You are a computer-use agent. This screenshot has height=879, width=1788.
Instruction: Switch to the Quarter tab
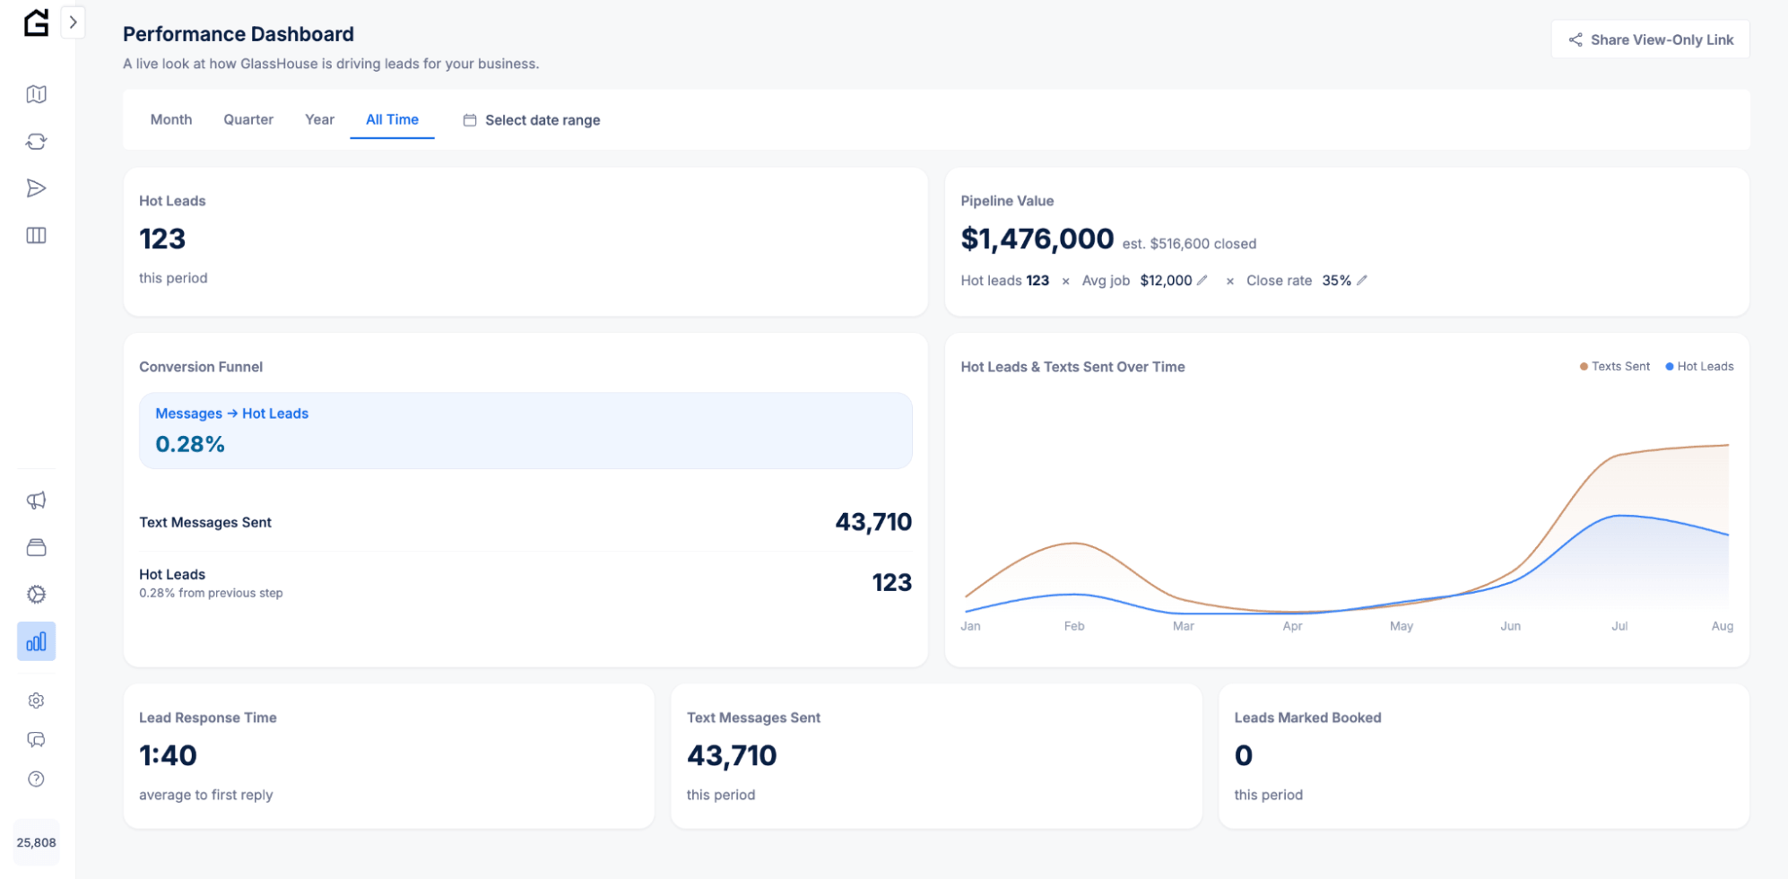pyautogui.click(x=248, y=119)
